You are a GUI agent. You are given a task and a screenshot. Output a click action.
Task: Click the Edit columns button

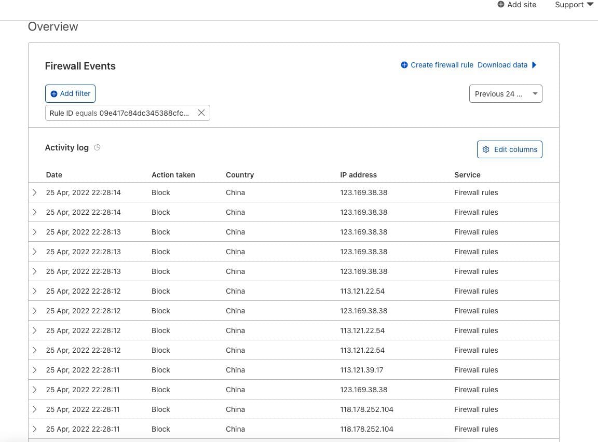509,149
